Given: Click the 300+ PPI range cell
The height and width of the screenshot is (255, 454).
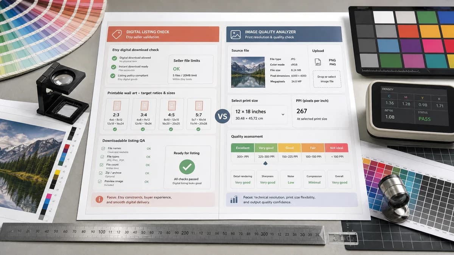Looking at the screenshot, I should [x=243, y=157].
